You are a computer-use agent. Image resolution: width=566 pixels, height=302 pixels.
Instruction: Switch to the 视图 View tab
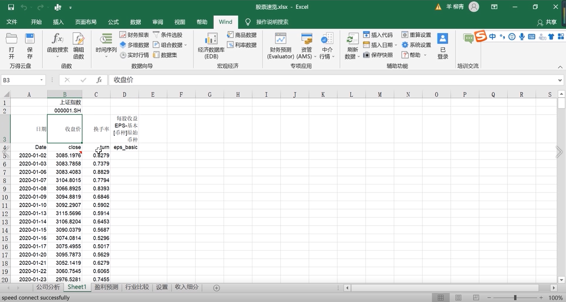click(180, 22)
